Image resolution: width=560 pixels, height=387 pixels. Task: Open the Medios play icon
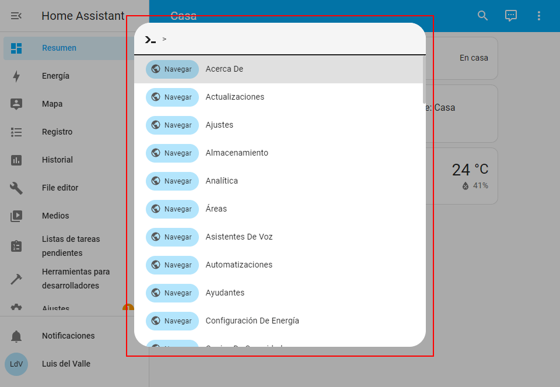[x=16, y=216]
